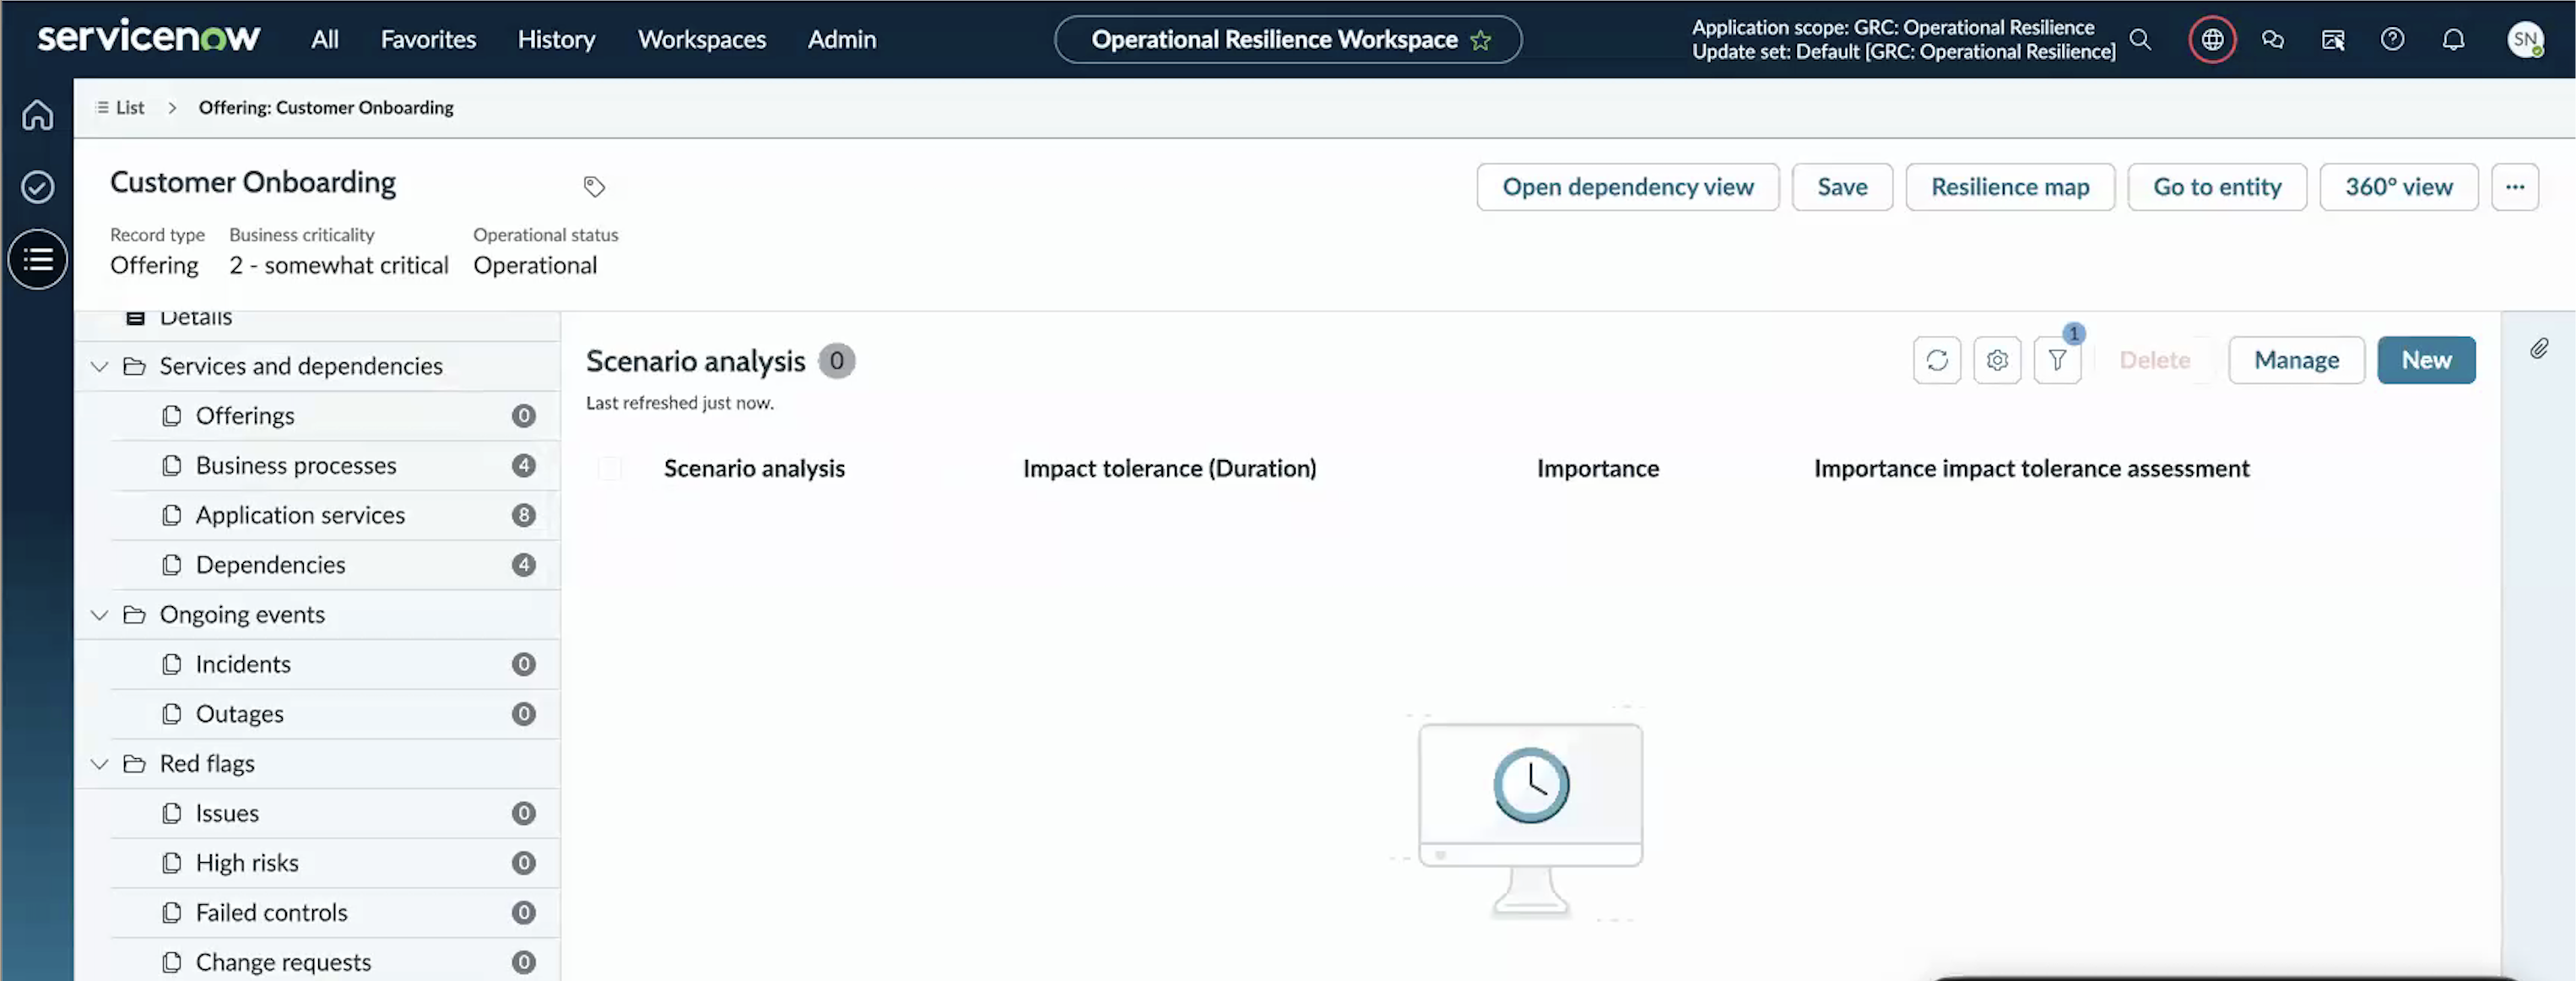Select Change requests in the tree

[335, 962]
